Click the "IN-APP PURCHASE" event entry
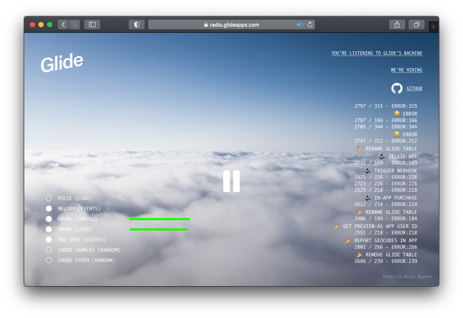 coord(391,198)
